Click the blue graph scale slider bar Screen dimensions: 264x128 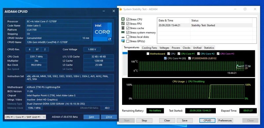125,53
